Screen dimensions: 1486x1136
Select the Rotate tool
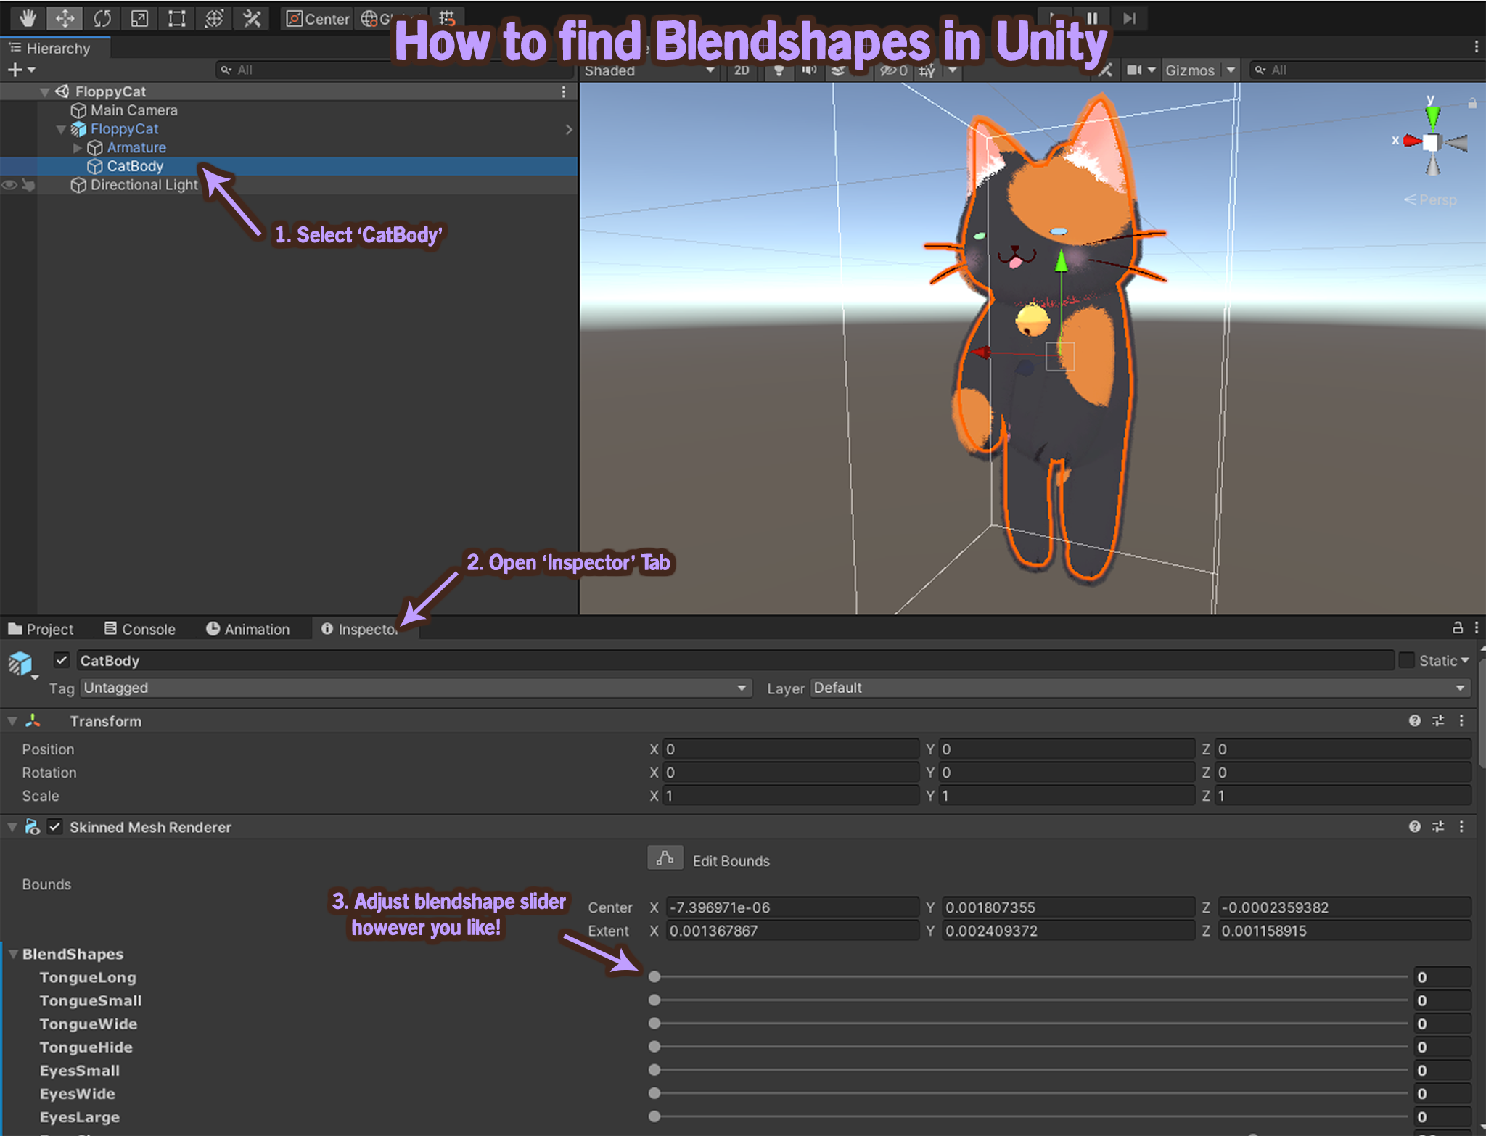point(102,19)
